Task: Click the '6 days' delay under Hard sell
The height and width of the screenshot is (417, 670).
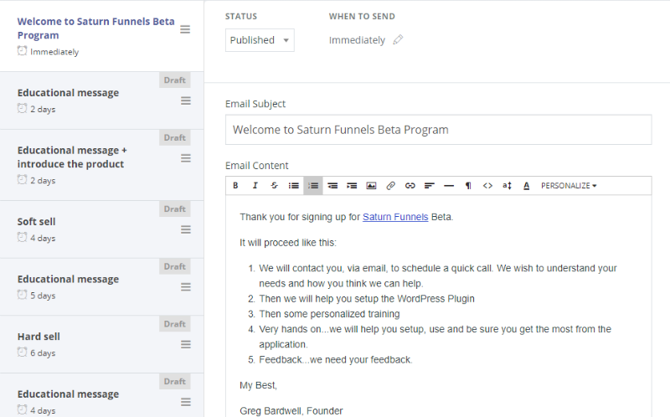Action: coord(43,353)
